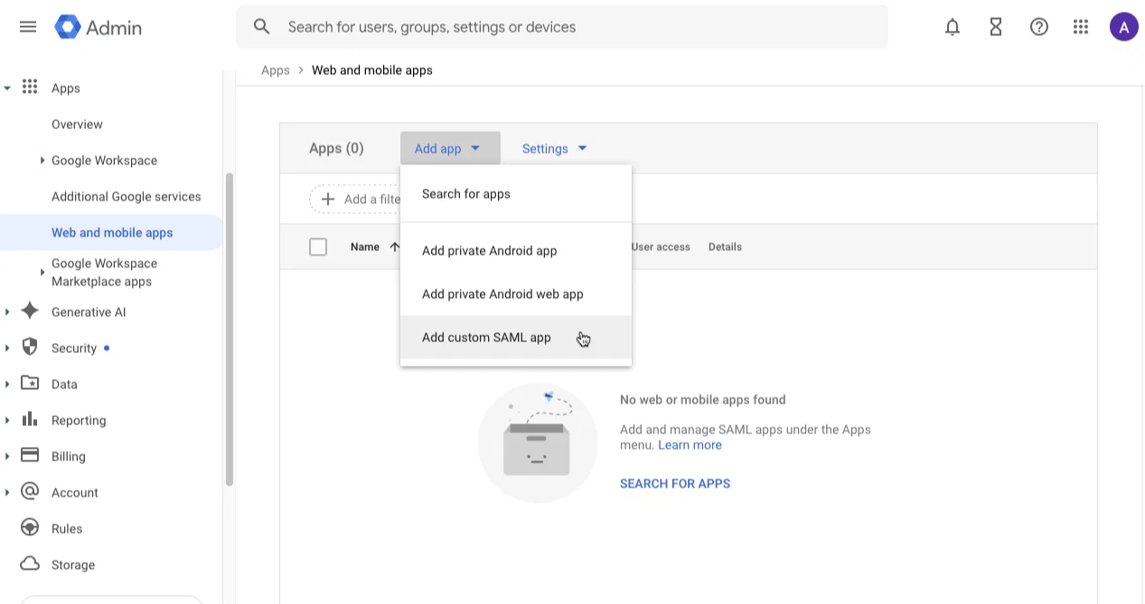Open the notifications bell
Image resolution: width=1145 pixels, height=604 pixels.
tap(953, 27)
